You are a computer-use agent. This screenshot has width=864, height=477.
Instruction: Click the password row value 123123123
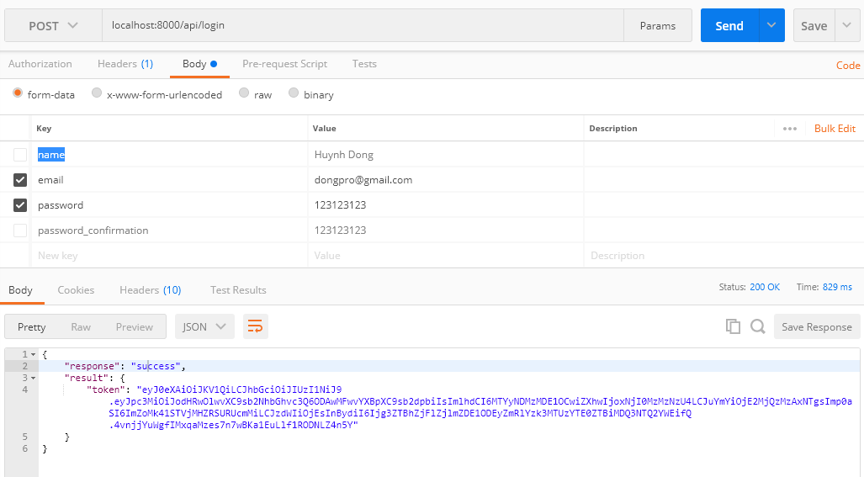point(445,205)
